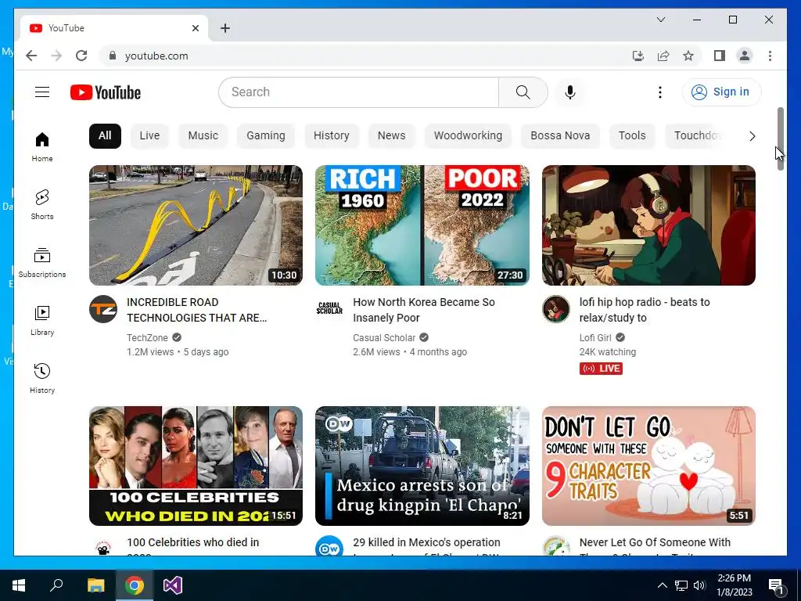Select the Bossa Nova filter chip
This screenshot has height=601, width=801.
[x=560, y=136]
